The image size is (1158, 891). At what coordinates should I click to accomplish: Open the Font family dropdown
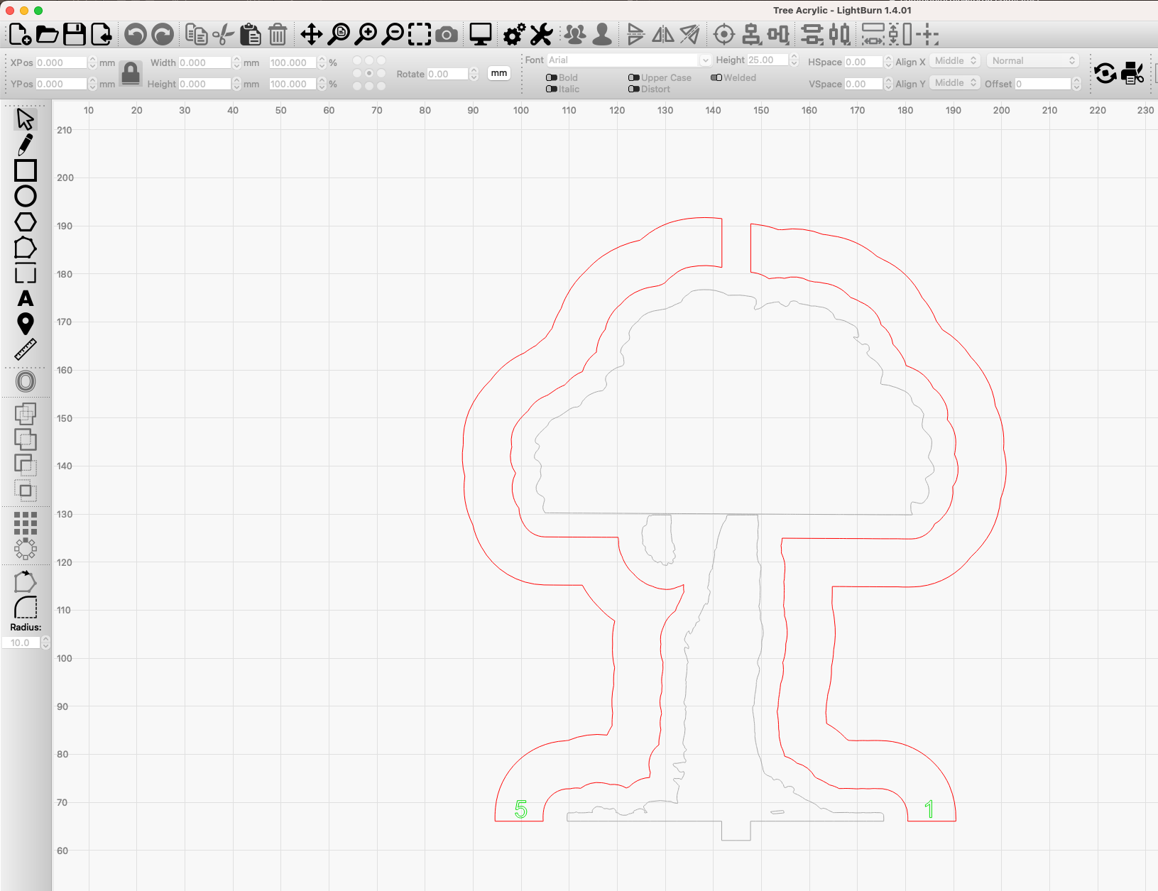point(705,60)
